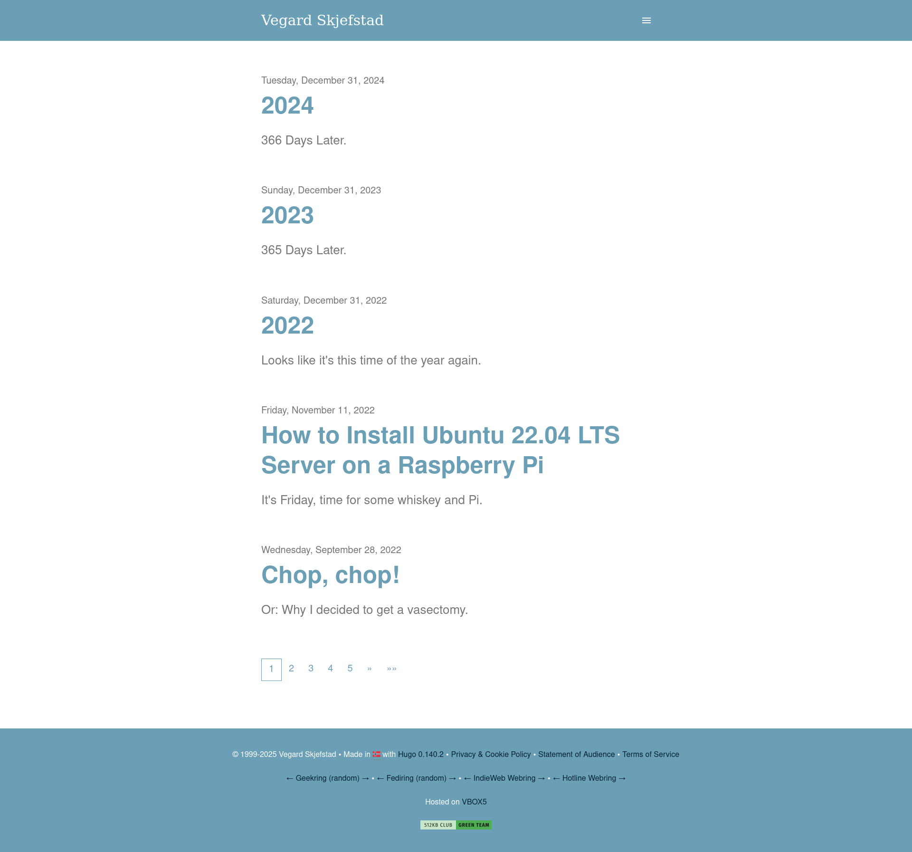Click the © 1999-2025 Vegard Skjefstad copyright text

click(x=284, y=755)
